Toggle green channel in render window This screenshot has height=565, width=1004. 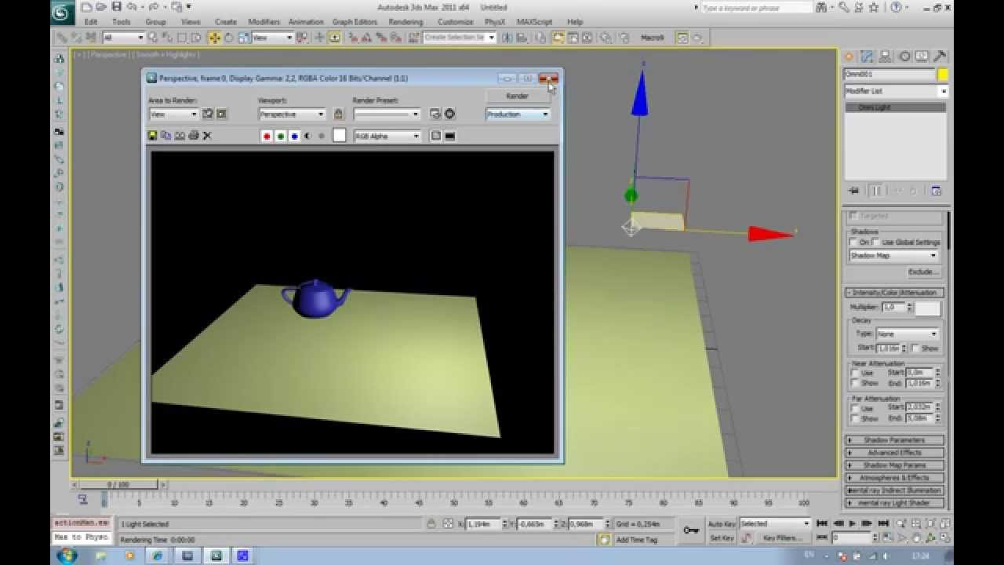point(281,136)
